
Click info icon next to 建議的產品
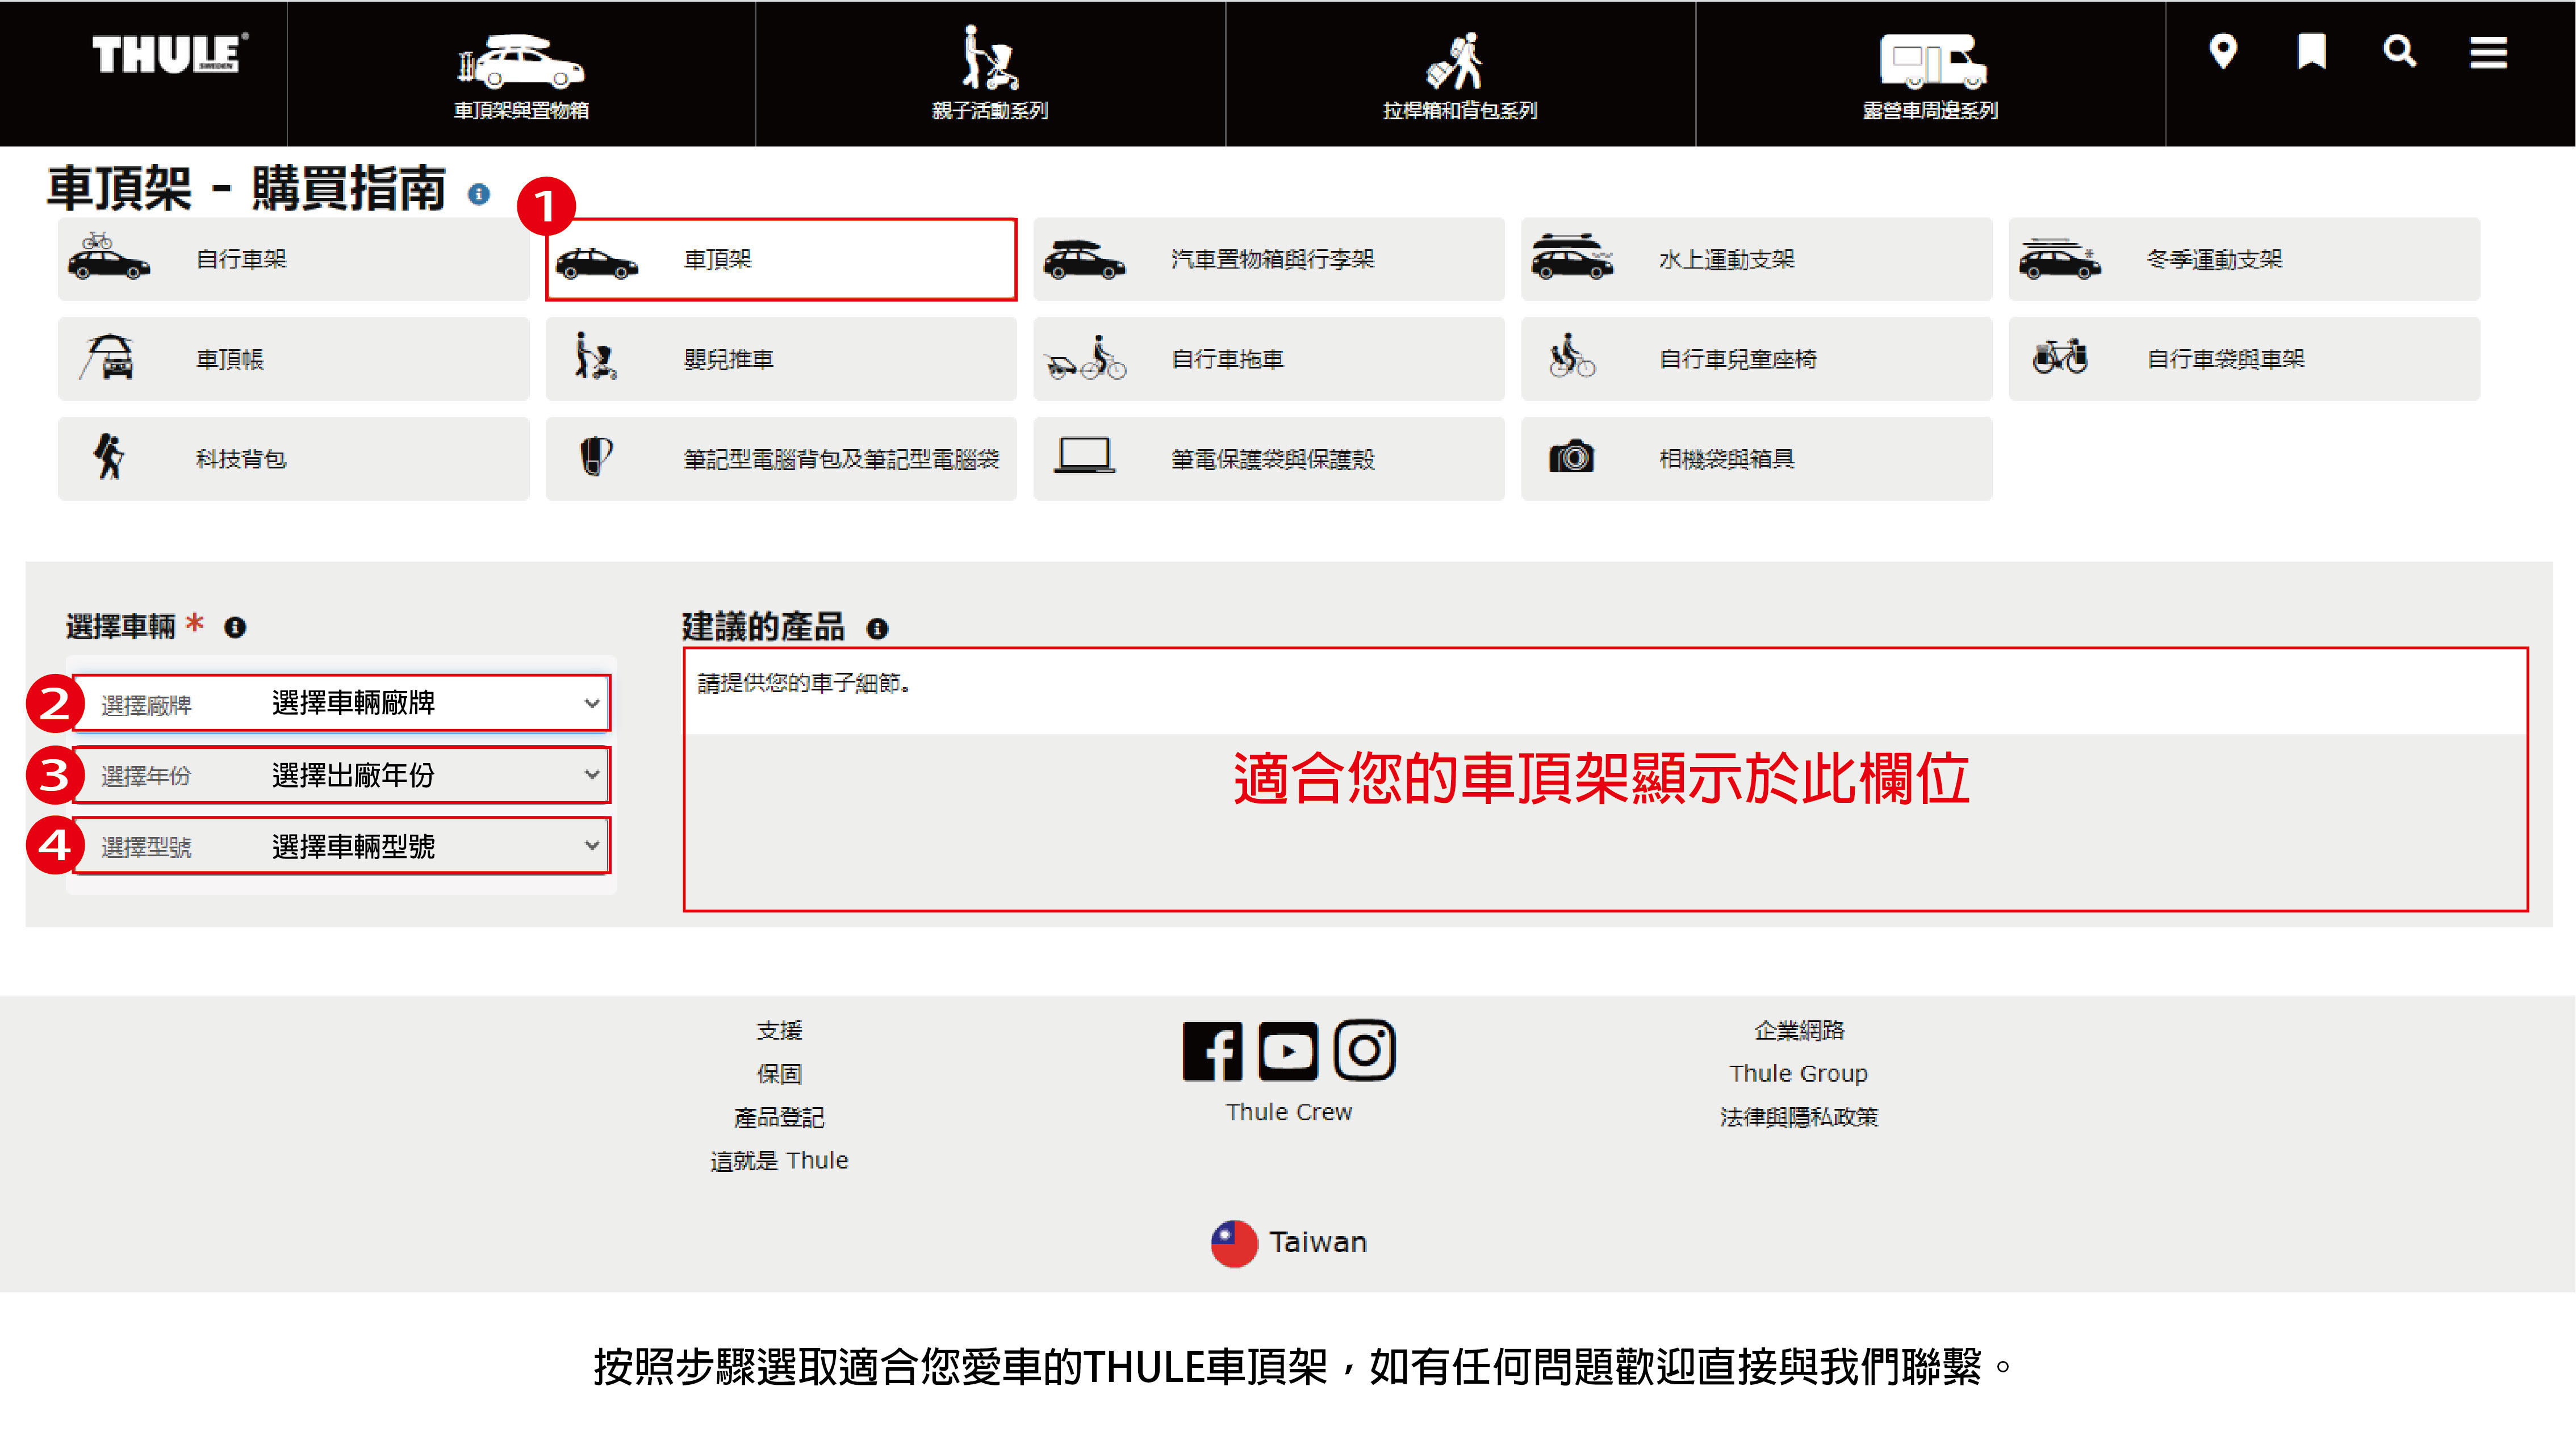tap(877, 629)
